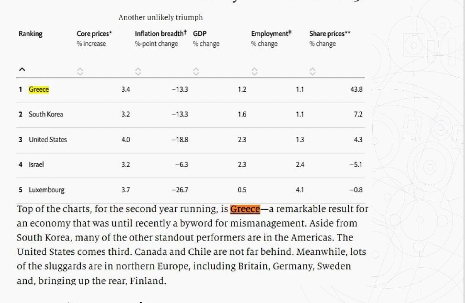
Task: Click highlighted Greece in table row 1
Action: [39, 90]
